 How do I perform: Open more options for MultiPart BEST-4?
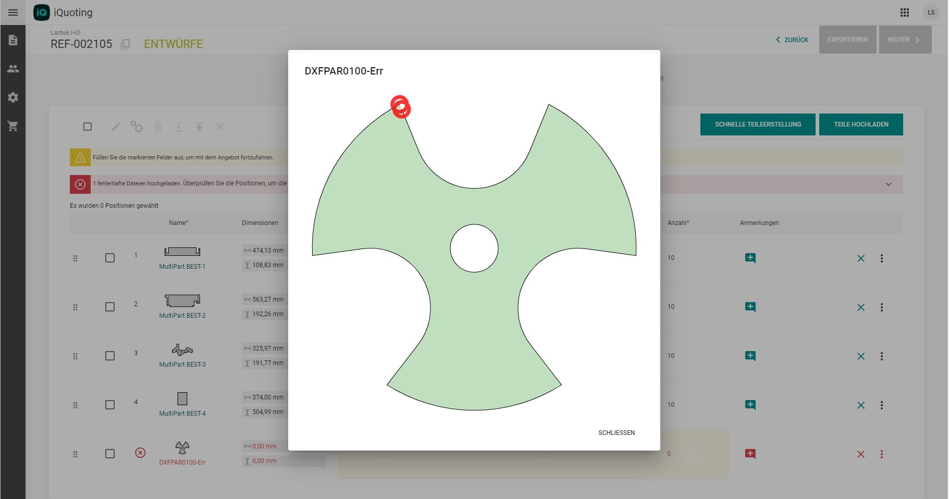click(881, 405)
